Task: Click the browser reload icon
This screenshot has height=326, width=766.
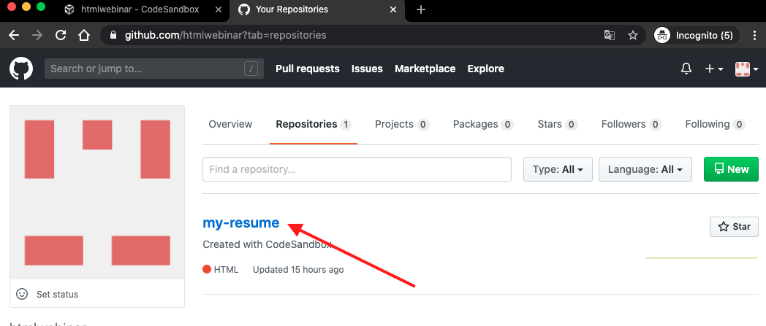Action: tap(61, 35)
